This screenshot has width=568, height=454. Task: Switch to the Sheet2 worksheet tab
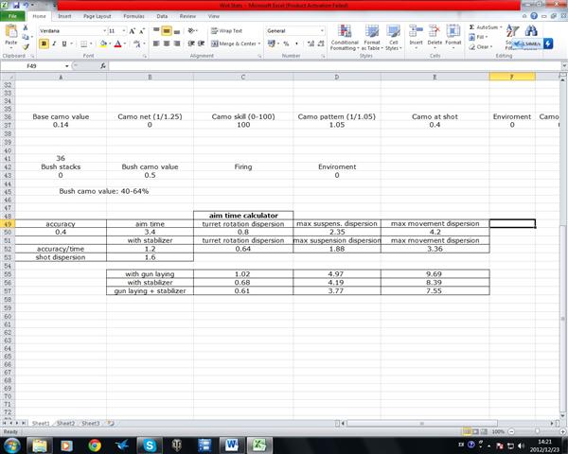(x=65, y=422)
